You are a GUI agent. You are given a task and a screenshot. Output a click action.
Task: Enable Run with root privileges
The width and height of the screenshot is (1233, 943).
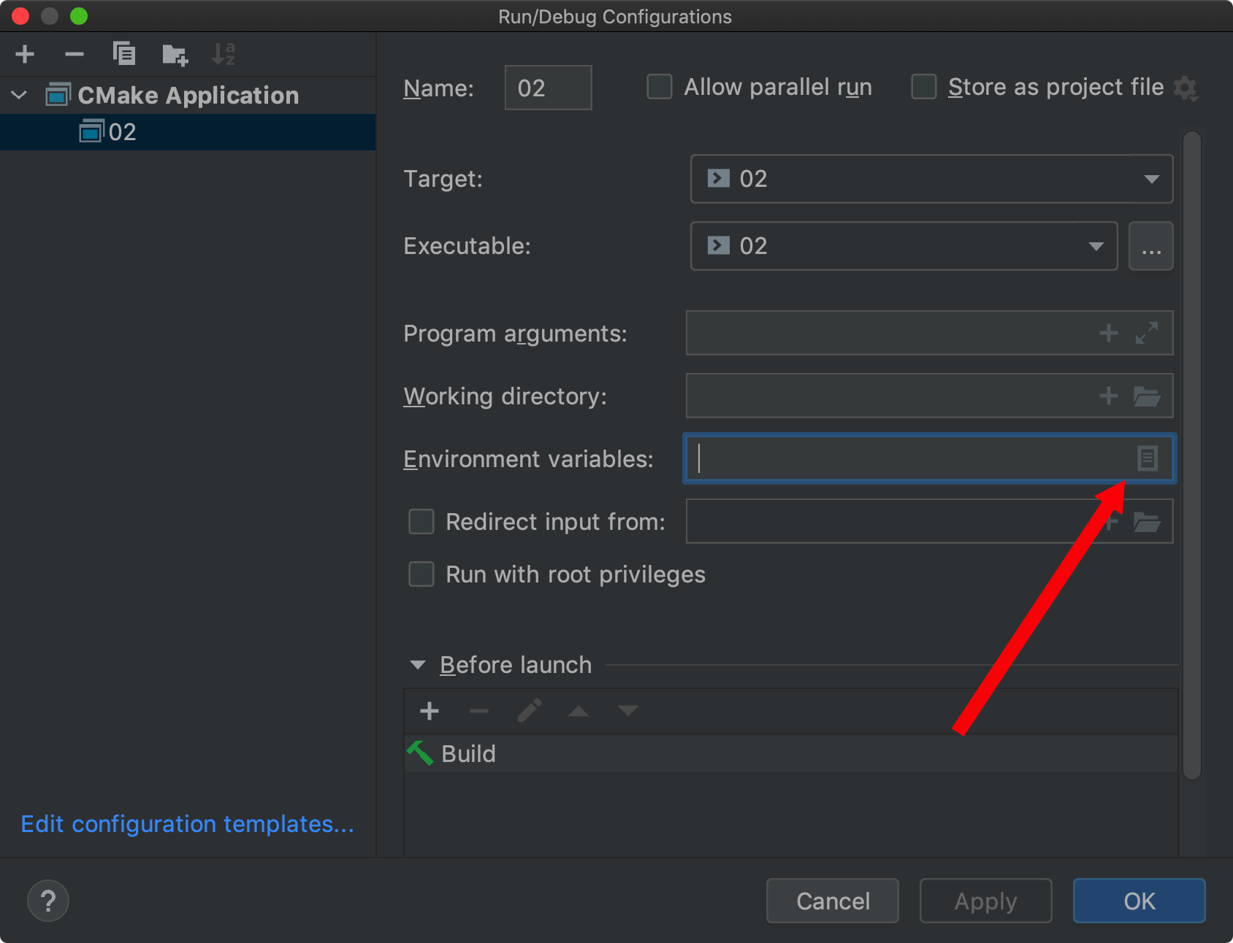pyautogui.click(x=421, y=574)
